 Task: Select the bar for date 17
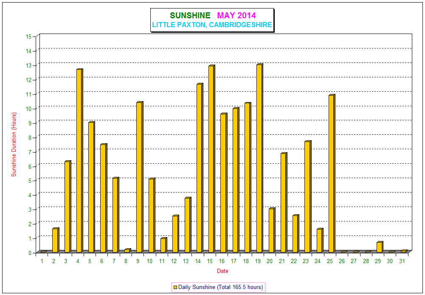pyautogui.click(x=236, y=180)
